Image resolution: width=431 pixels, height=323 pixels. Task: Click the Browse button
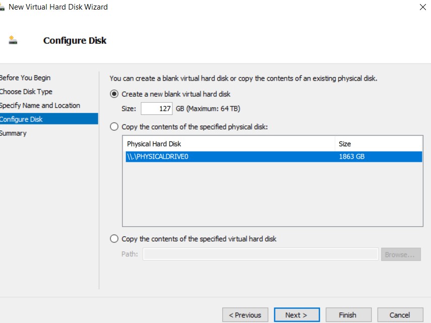point(401,254)
